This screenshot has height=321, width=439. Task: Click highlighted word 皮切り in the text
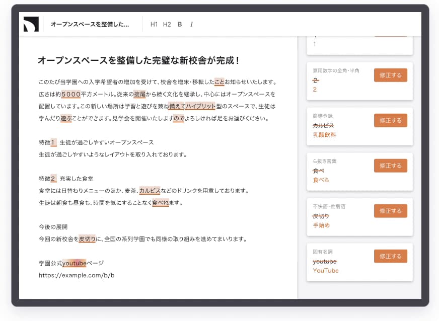click(87, 239)
